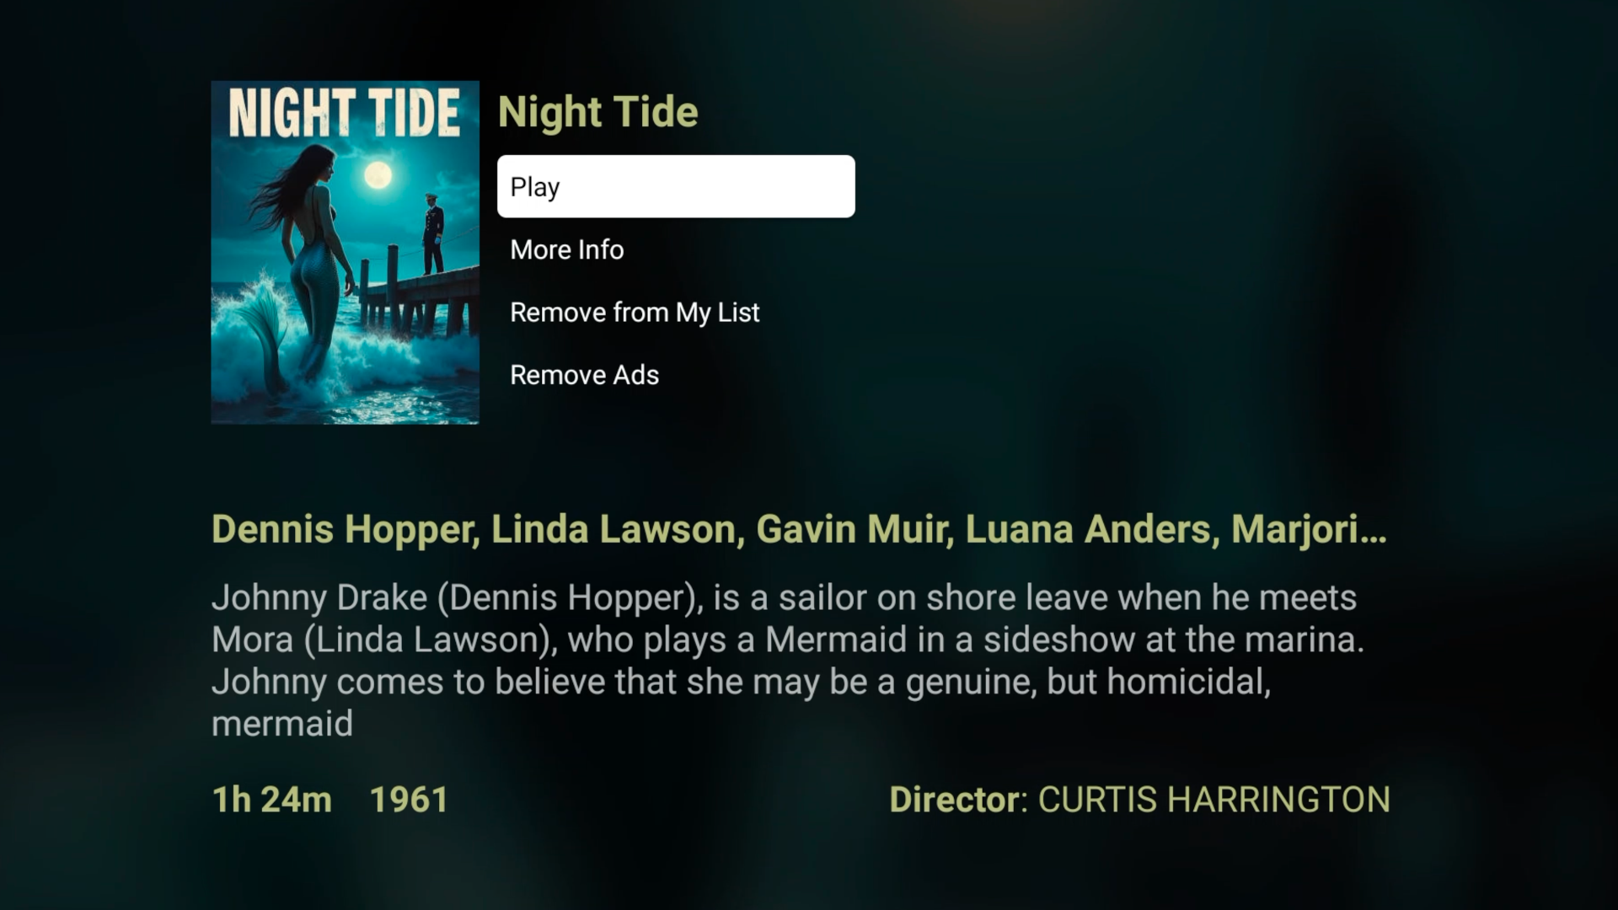Select the Remove Ads option

coord(584,375)
